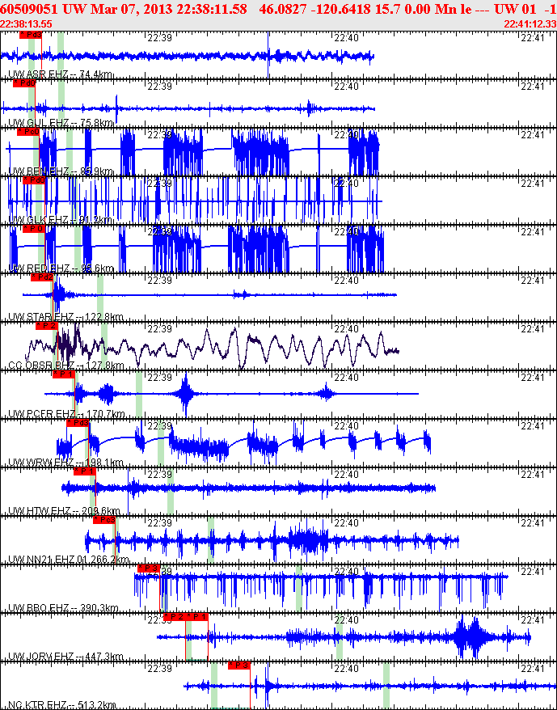Screen dimensions: 557x710
Task: Select the P 1 pick flag on HTW trace
Action: (85, 471)
